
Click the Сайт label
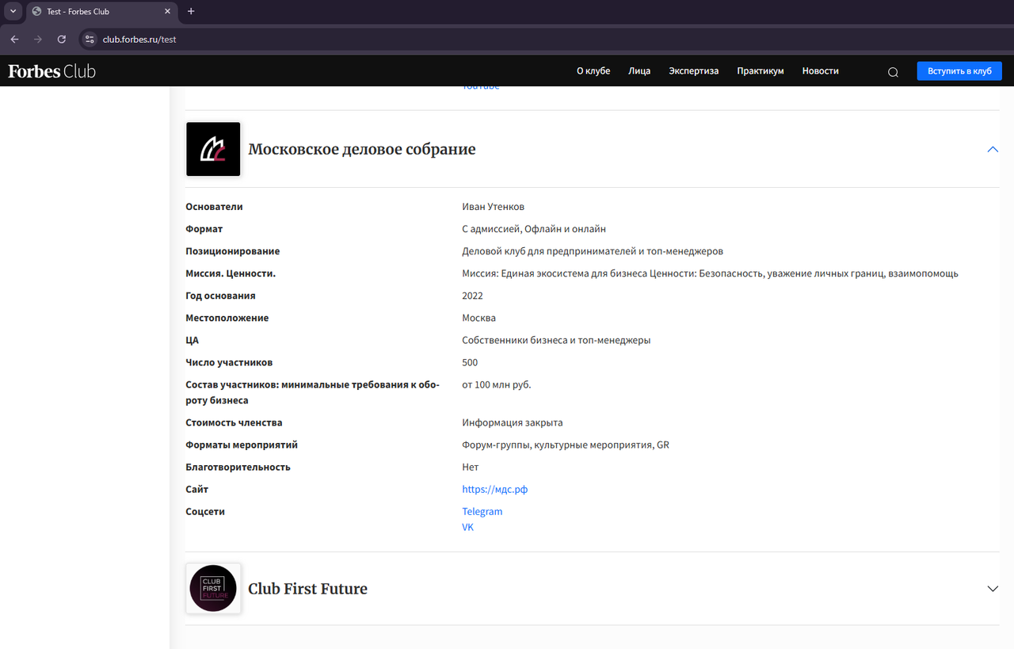[x=197, y=489]
